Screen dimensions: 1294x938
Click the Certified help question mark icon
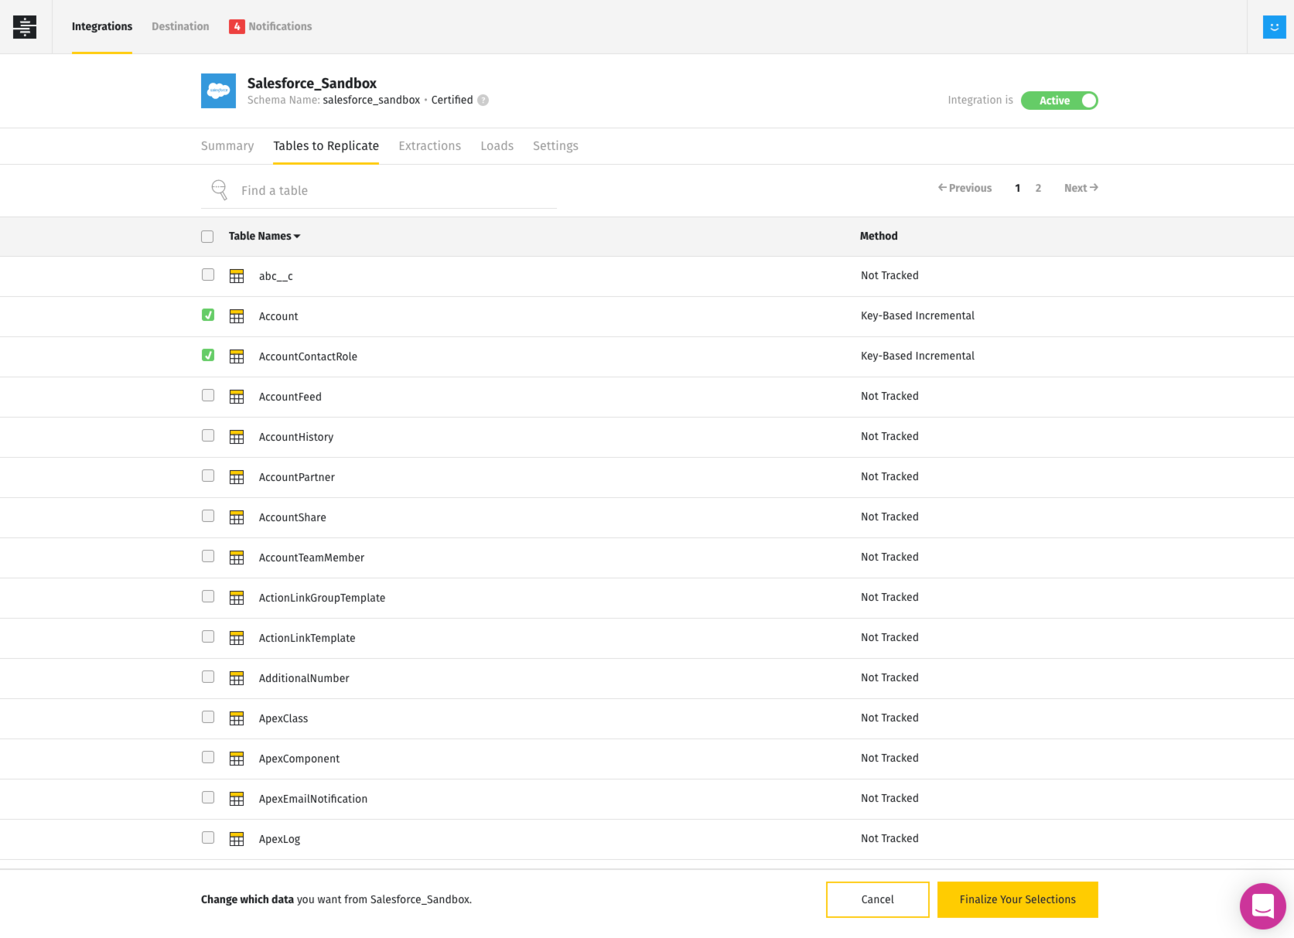point(483,100)
